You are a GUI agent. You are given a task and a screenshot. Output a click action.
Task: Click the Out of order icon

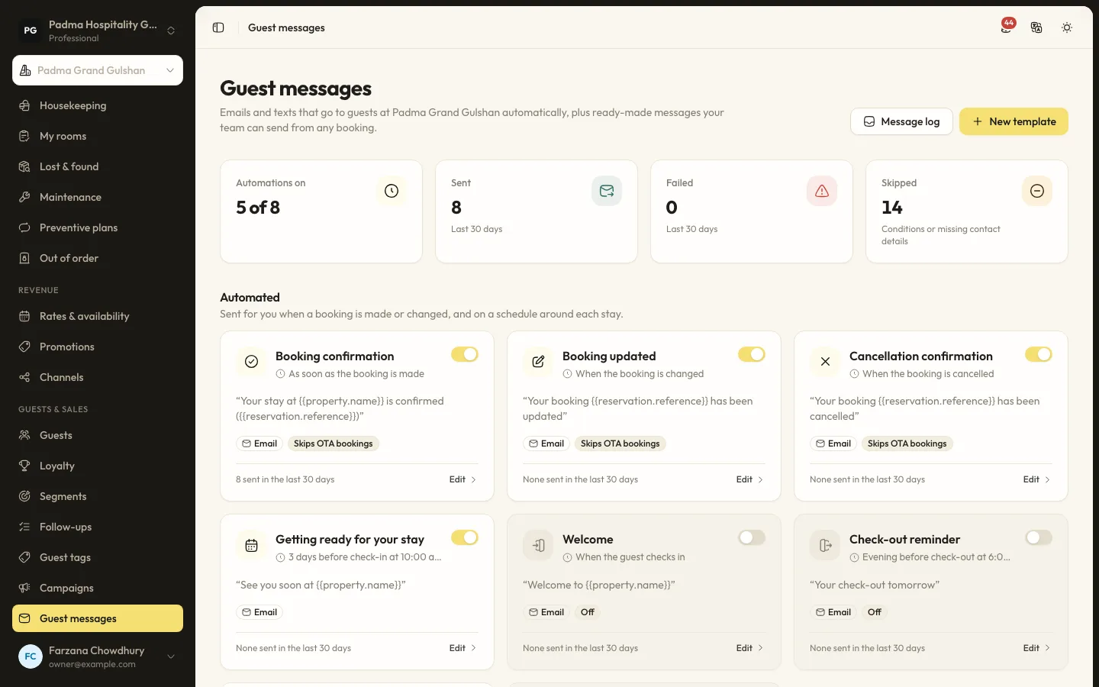coord(24,258)
